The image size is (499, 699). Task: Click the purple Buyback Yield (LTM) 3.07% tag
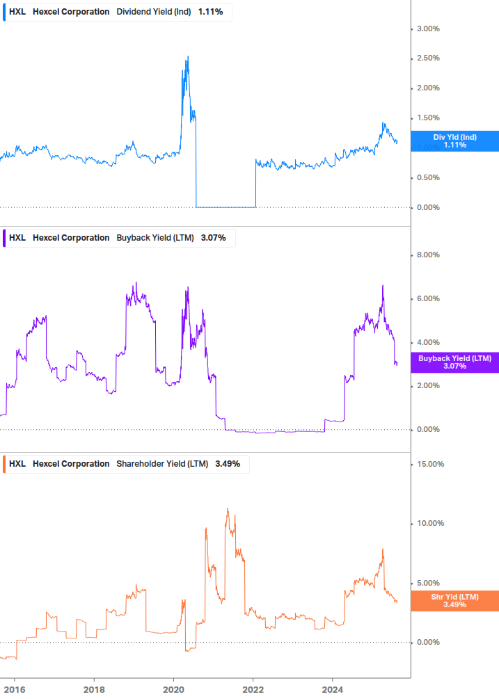click(455, 362)
